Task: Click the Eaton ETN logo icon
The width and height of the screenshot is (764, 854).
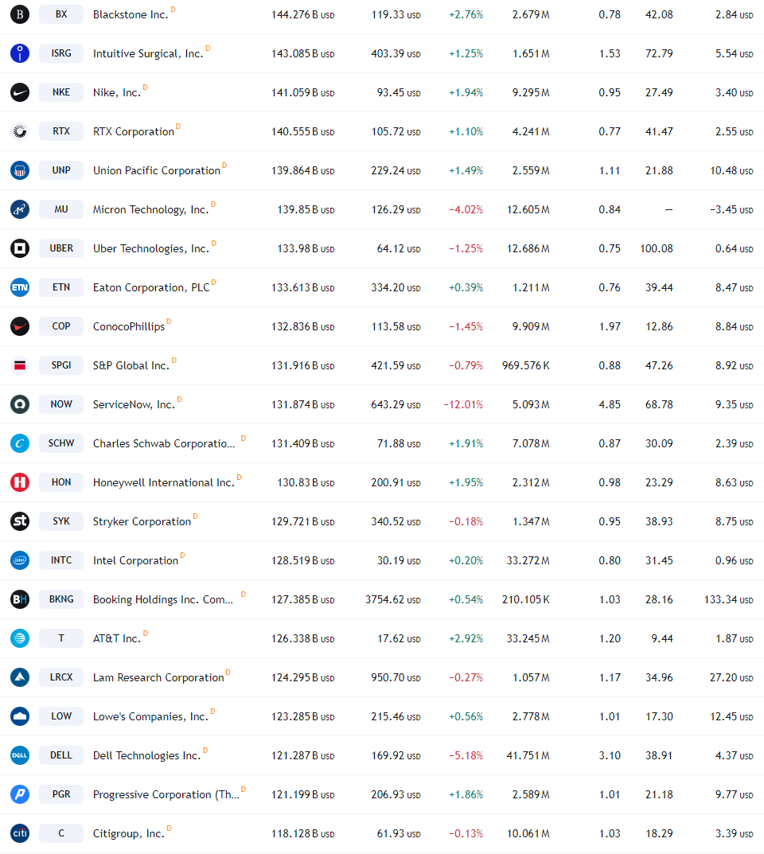Action: click(x=20, y=287)
